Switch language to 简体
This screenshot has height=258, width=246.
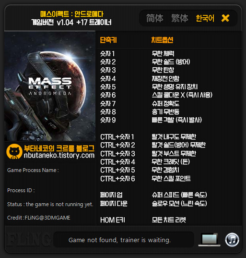[x=155, y=18]
